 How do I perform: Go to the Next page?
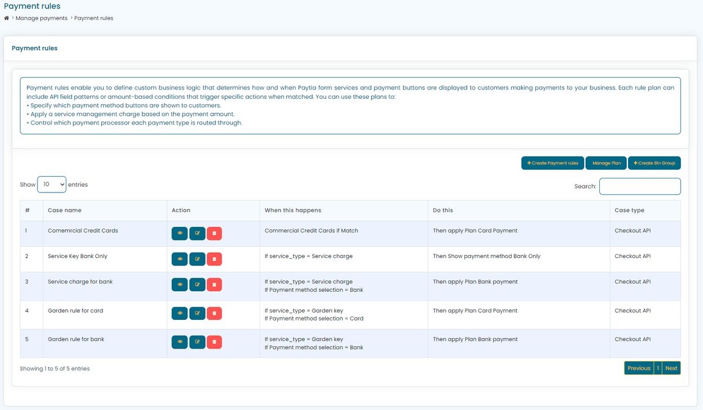point(671,368)
